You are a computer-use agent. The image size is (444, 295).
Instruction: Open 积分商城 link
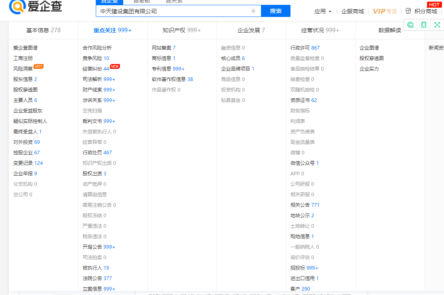425,12
